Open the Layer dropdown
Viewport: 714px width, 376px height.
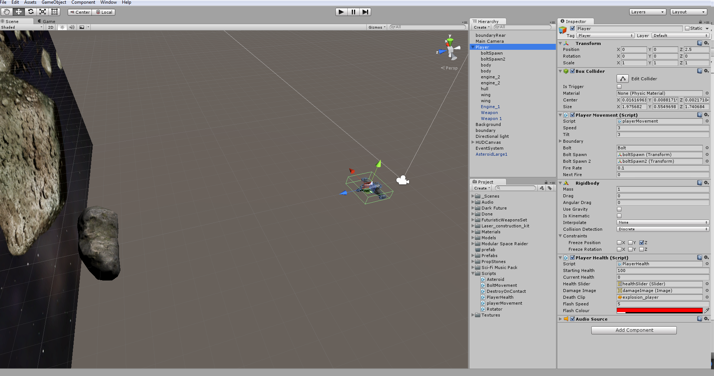pyautogui.click(x=681, y=36)
